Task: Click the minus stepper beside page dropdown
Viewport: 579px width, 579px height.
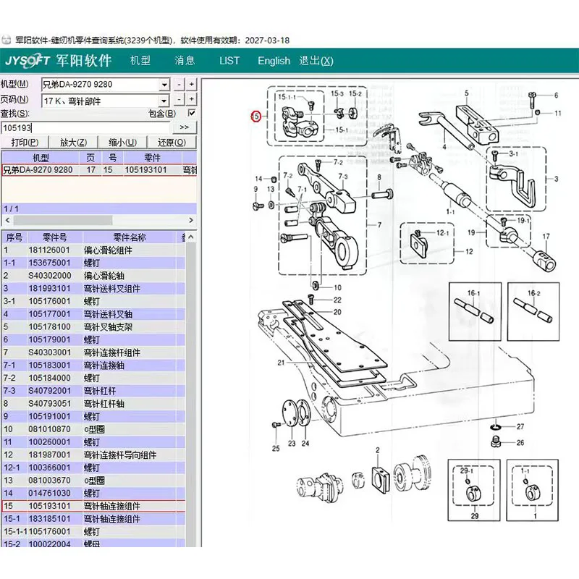Action: pyautogui.click(x=179, y=99)
